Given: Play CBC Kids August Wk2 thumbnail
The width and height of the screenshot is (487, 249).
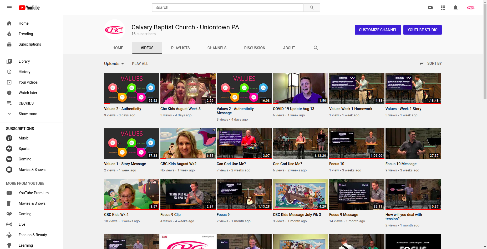Looking at the screenshot, I should click(x=188, y=144).
